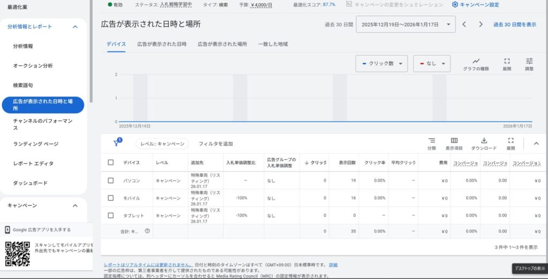Go to next date period arrow
The image size is (548, 279).
click(481, 24)
